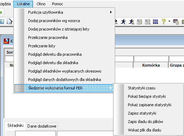Viewport: 184px width, 136px height.
Task: Choose Podgląd składników wypłacanych okresowo
Action: pos(64,71)
